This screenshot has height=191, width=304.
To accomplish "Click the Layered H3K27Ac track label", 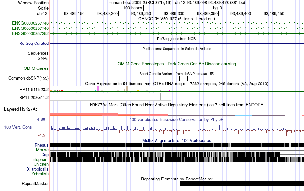I will [x=21, y=109].
